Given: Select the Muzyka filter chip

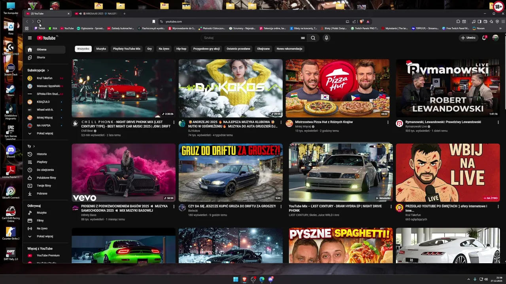Looking at the screenshot, I should 101,49.
